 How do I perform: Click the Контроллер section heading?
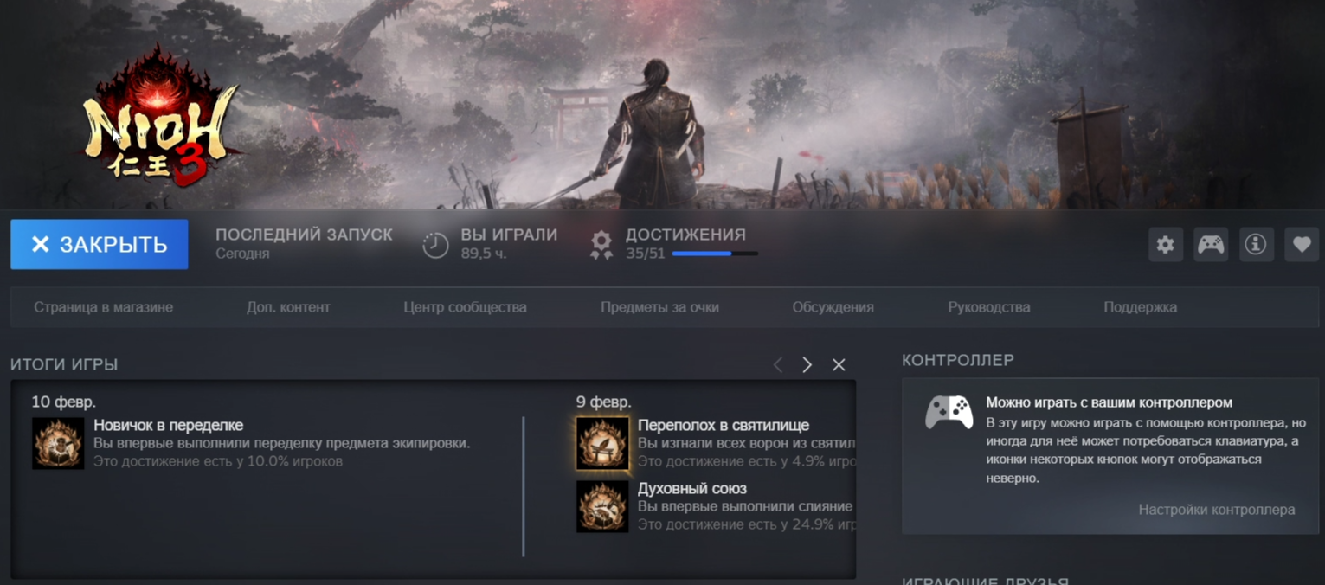click(x=958, y=360)
